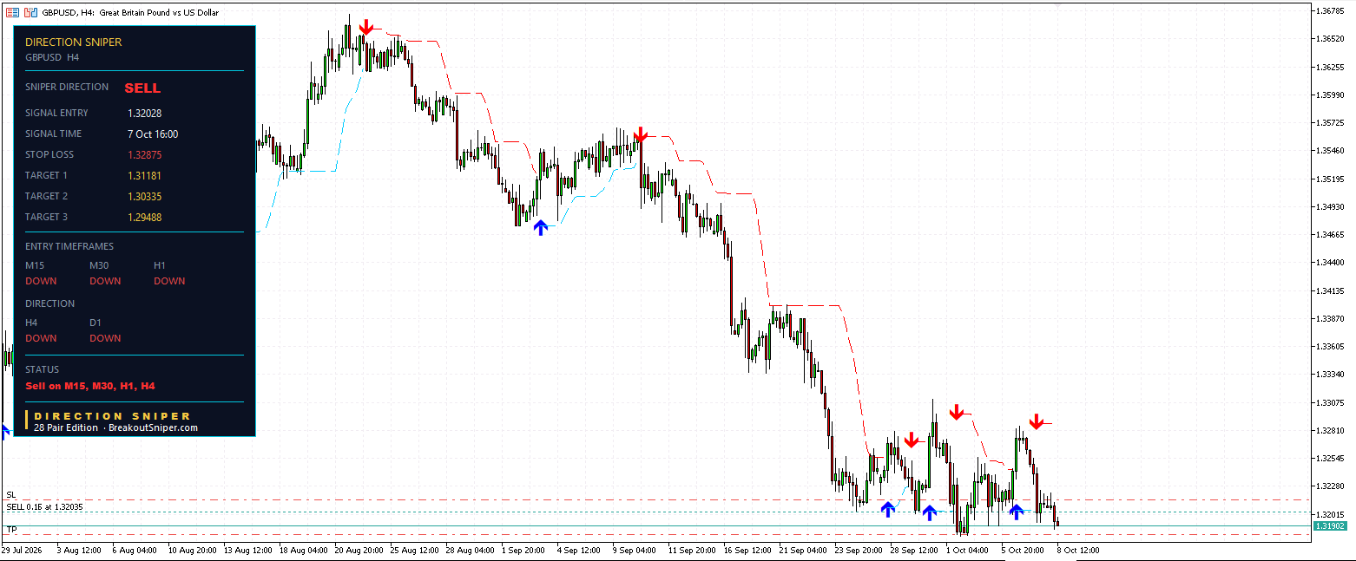Select the latest red sell arrow above 5 Oct 20:00
This screenshot has height=561, width=1356.
tap(1036, 421)
